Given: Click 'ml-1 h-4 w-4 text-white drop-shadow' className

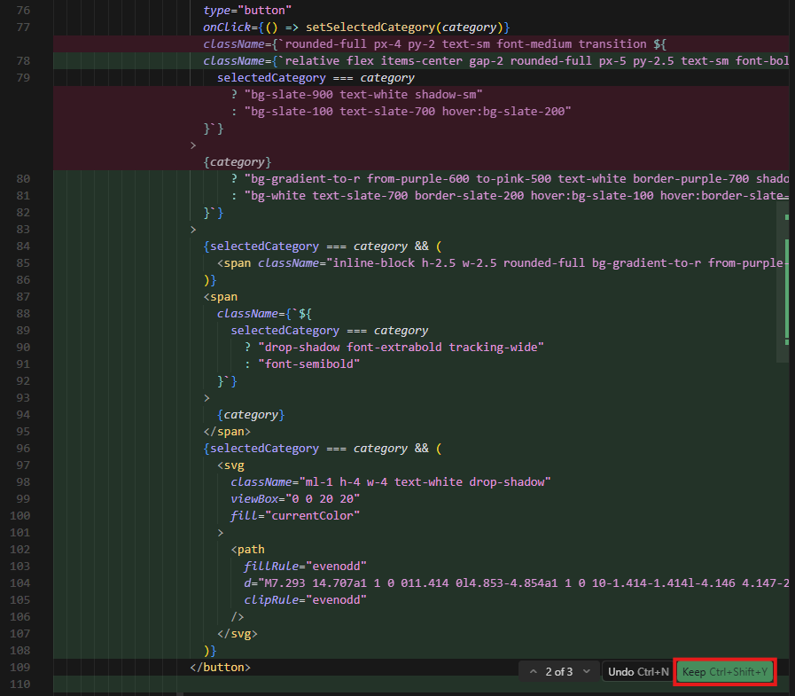Looking at the screenshot, I should coord(390,482).
